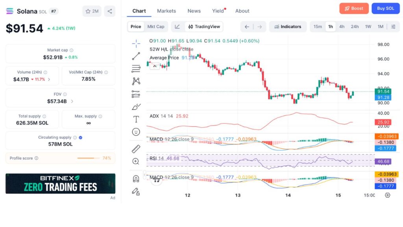Select the text annotation tool
Viewport: 403px width, 227px height.
click(x=136, y=119)
